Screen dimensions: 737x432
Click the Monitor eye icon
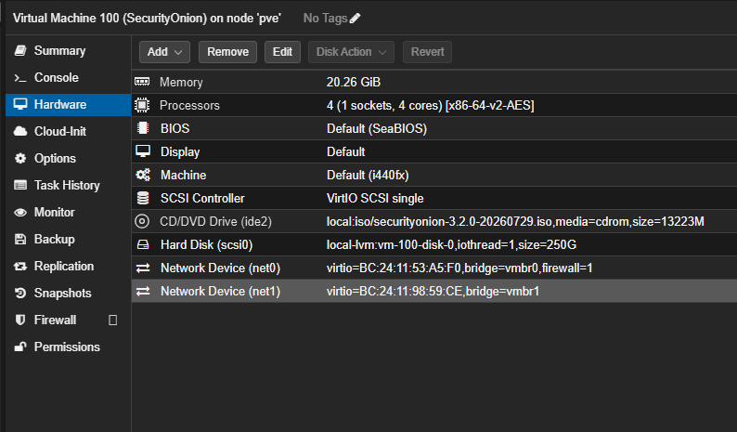(20, 212)
